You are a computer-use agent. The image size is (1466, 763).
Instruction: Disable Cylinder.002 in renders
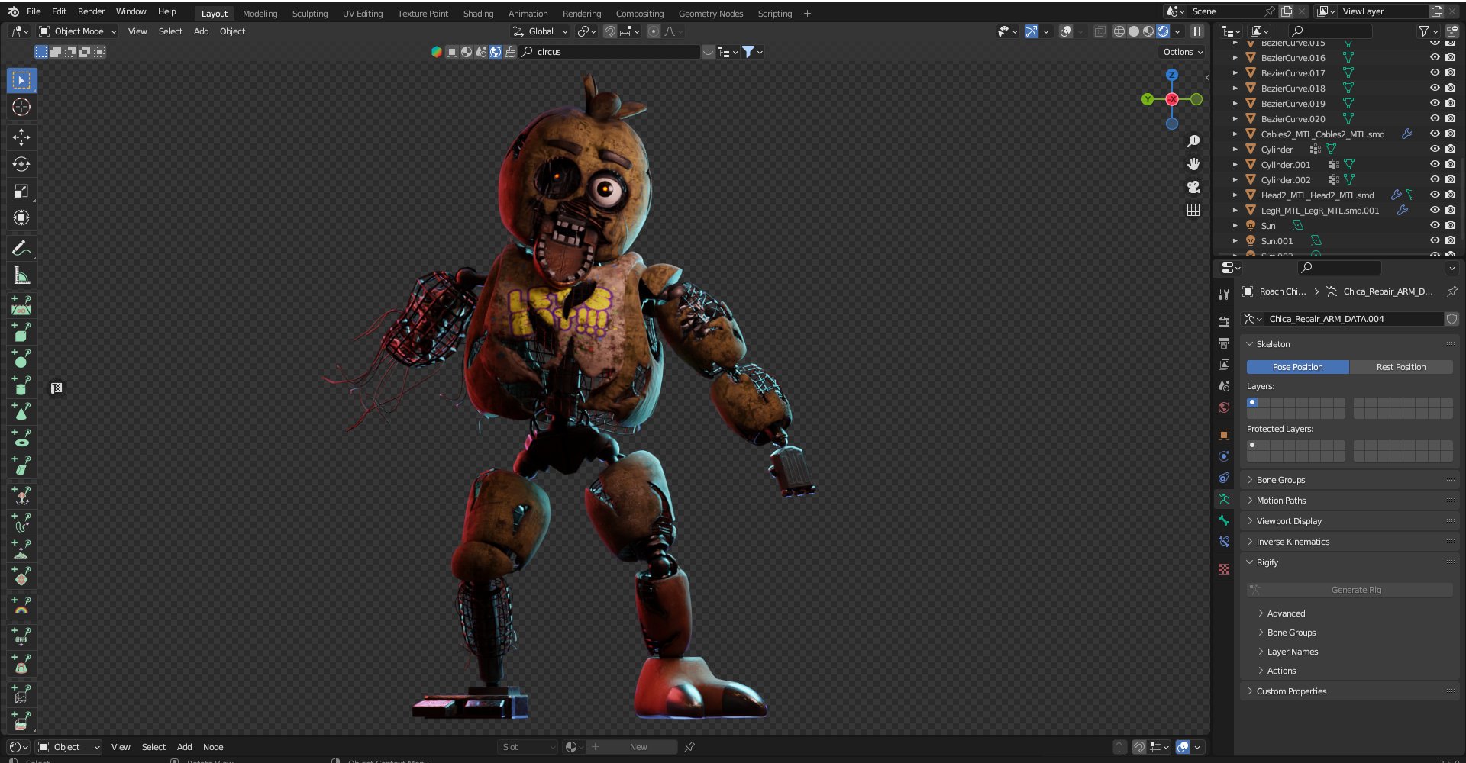(x=1450, y=179)
